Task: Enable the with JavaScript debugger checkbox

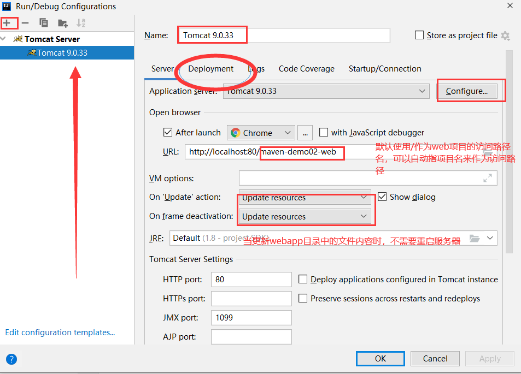Action: (x=323, y=133)
